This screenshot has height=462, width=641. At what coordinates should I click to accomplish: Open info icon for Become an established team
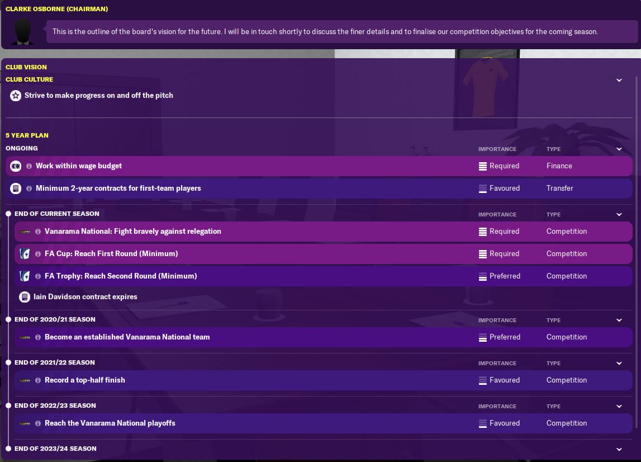click(x=38, y=338)
